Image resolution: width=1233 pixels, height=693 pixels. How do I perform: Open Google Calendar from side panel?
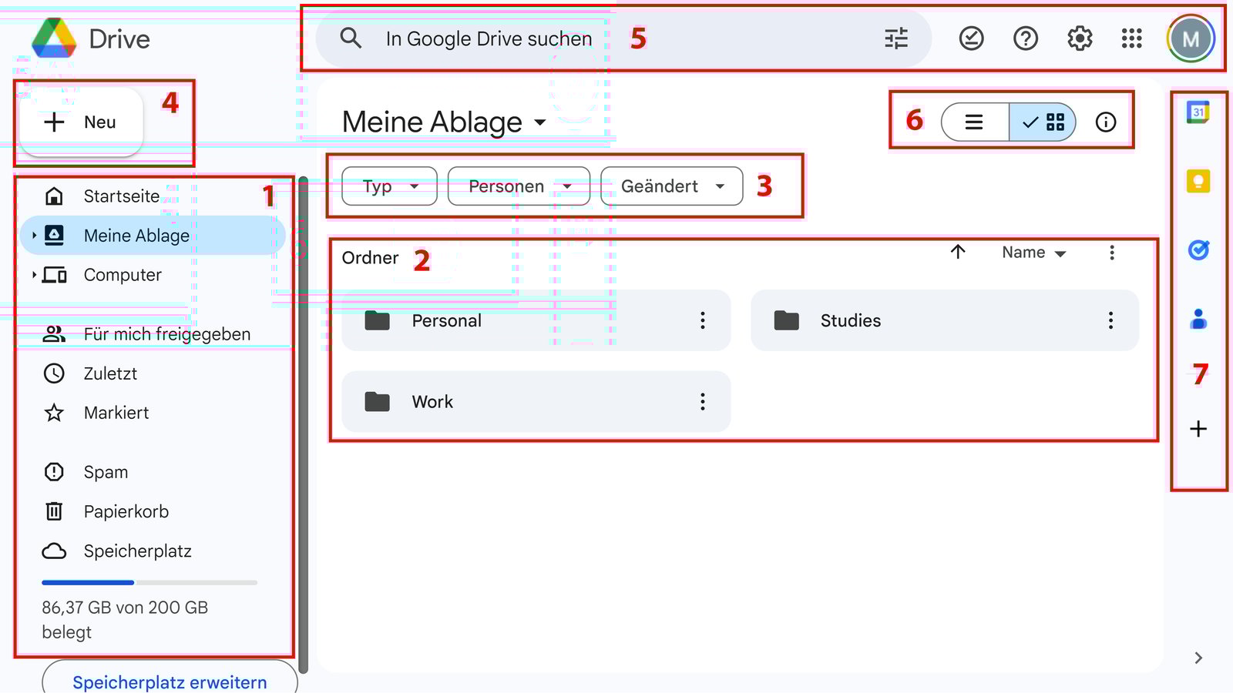1198,114
